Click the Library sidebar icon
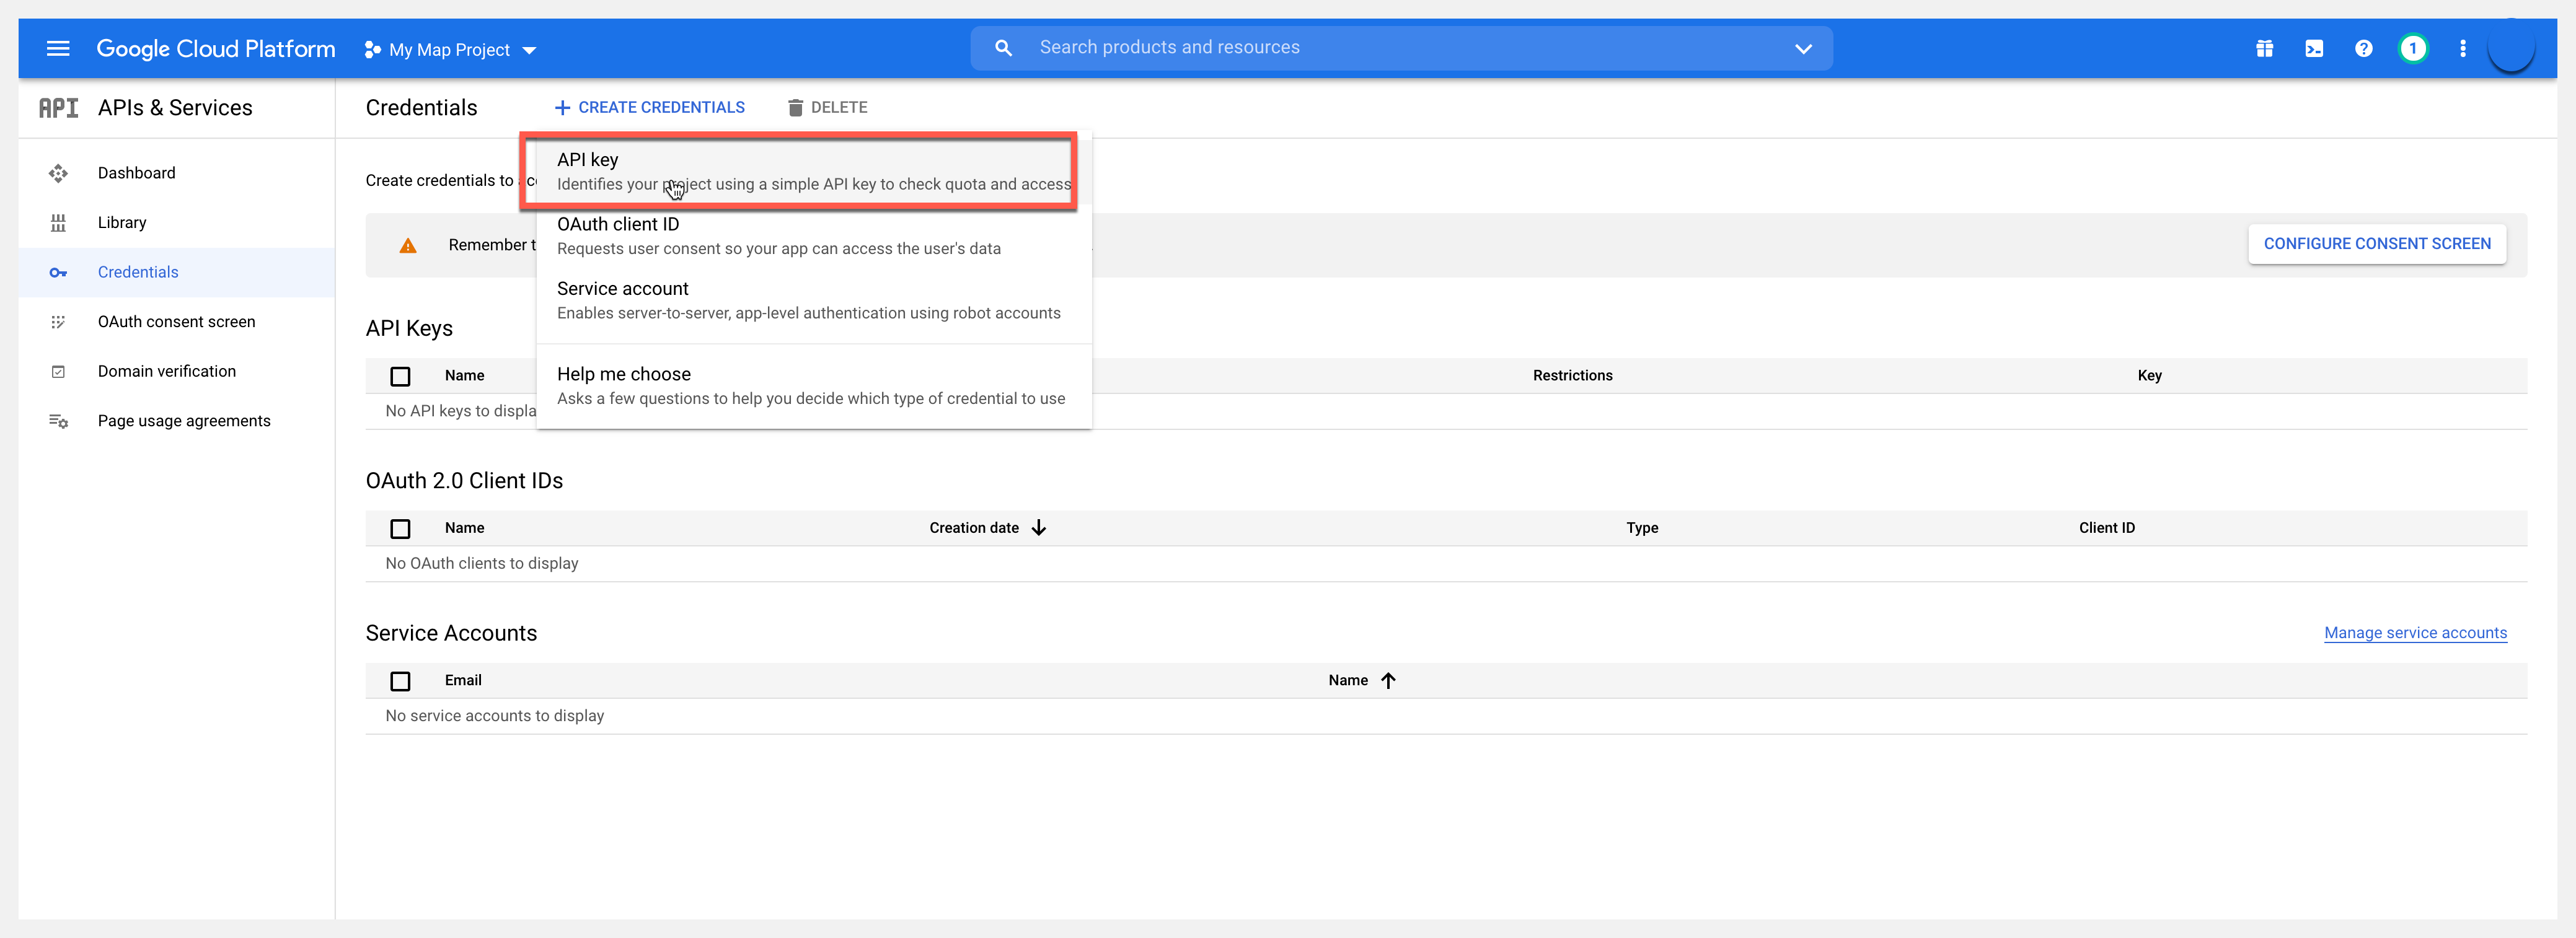 58,223
